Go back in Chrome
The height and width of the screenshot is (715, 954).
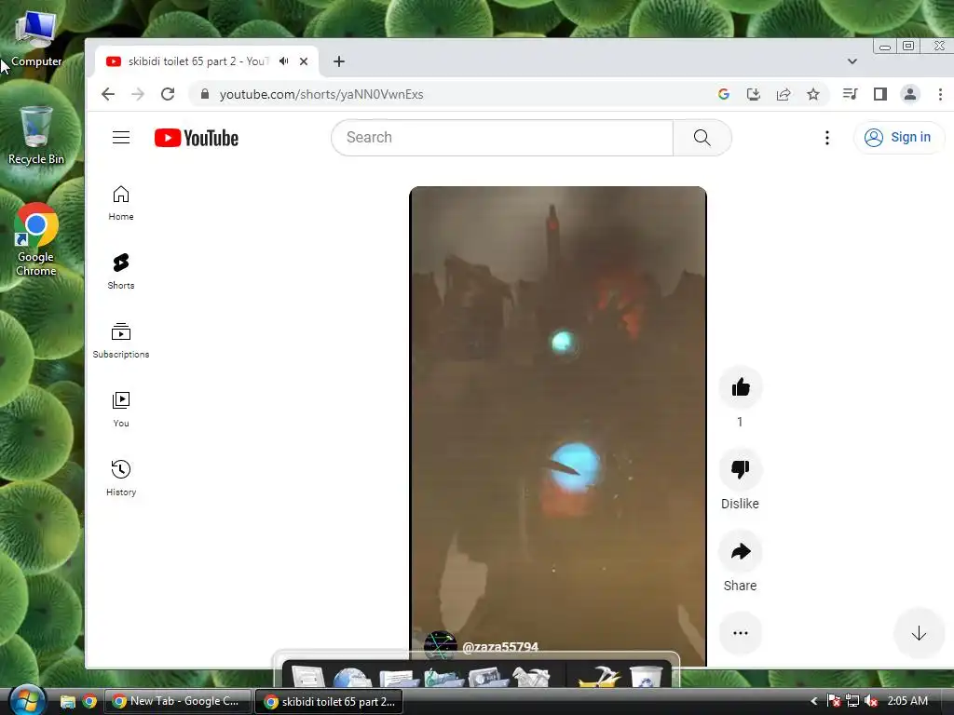click(x=108, y=94)
